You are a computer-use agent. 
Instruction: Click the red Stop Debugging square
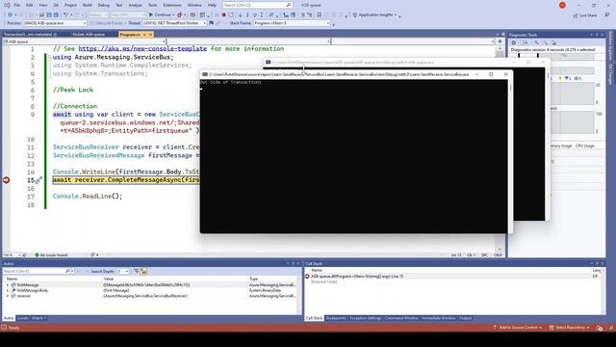tap(223, 14)
